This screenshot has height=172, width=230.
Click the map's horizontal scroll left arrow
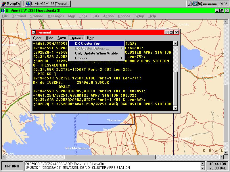(4, 157)
